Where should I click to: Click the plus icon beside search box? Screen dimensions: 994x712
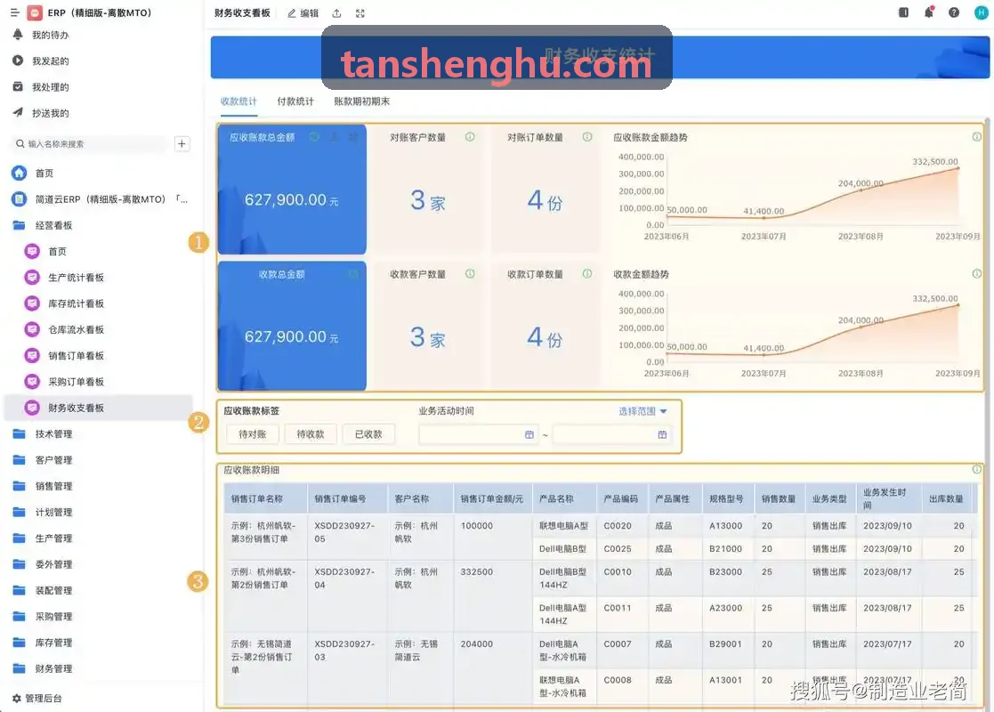click(182, 144)
